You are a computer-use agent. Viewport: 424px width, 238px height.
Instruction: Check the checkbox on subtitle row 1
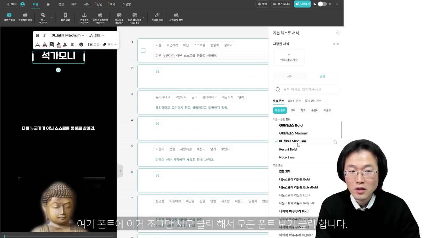tap(143, 50)
